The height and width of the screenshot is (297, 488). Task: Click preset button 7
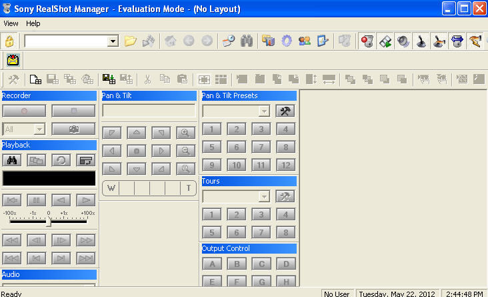(261, 147)
